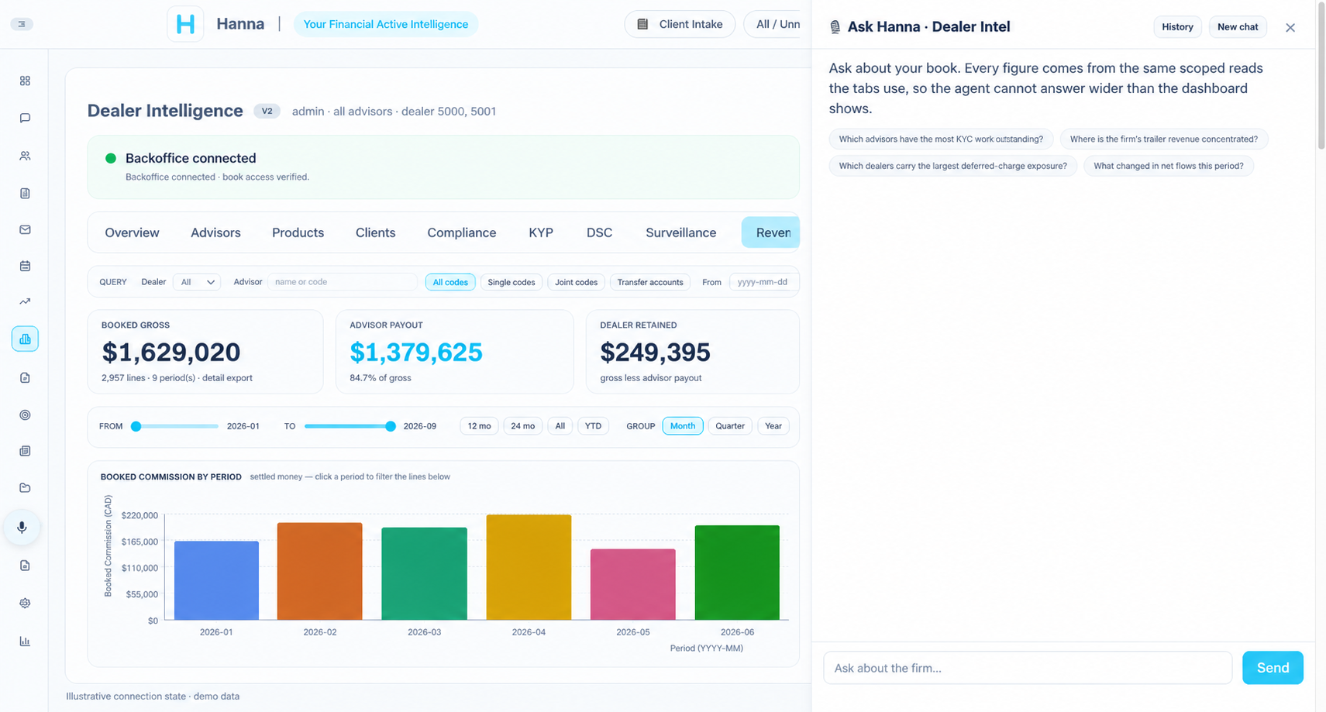Activate the microphone voice button
The width and height of the screenshot is (1326, 712).
pos(22,527)
